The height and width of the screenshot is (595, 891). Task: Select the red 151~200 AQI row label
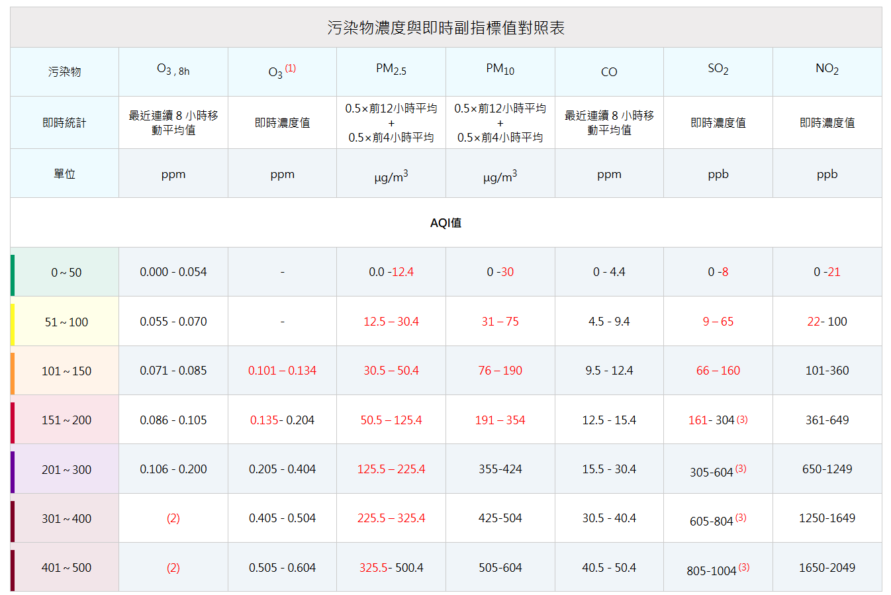[66, 420]
